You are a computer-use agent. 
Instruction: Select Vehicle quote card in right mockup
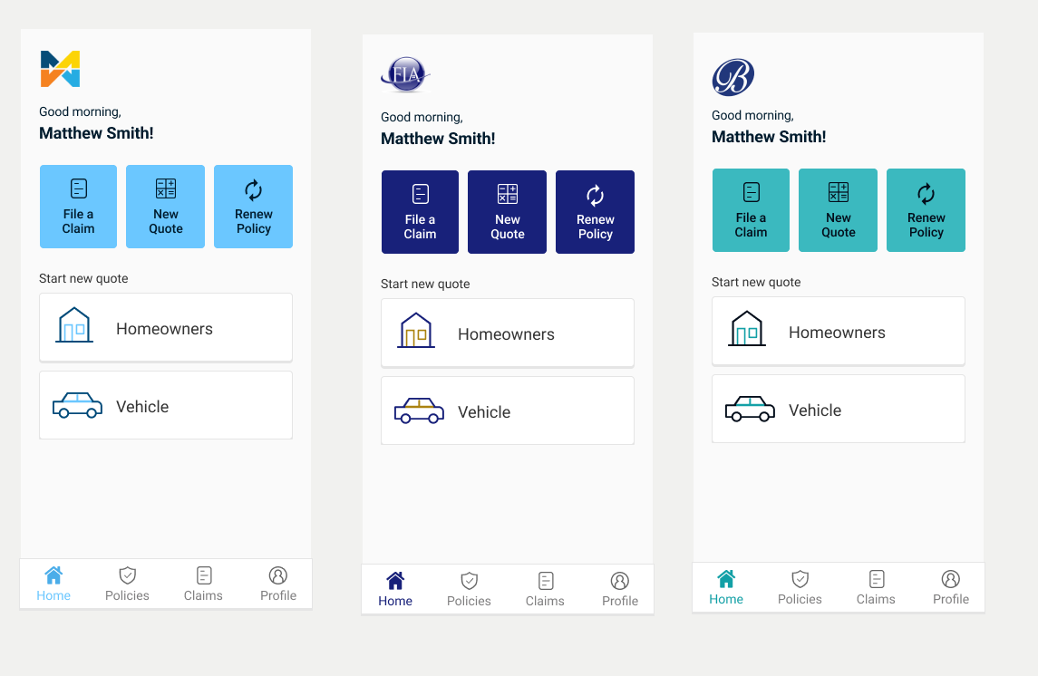[x=839, y=409]
